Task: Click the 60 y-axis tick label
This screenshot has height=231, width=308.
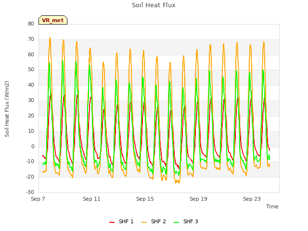Action: point(31,54)
